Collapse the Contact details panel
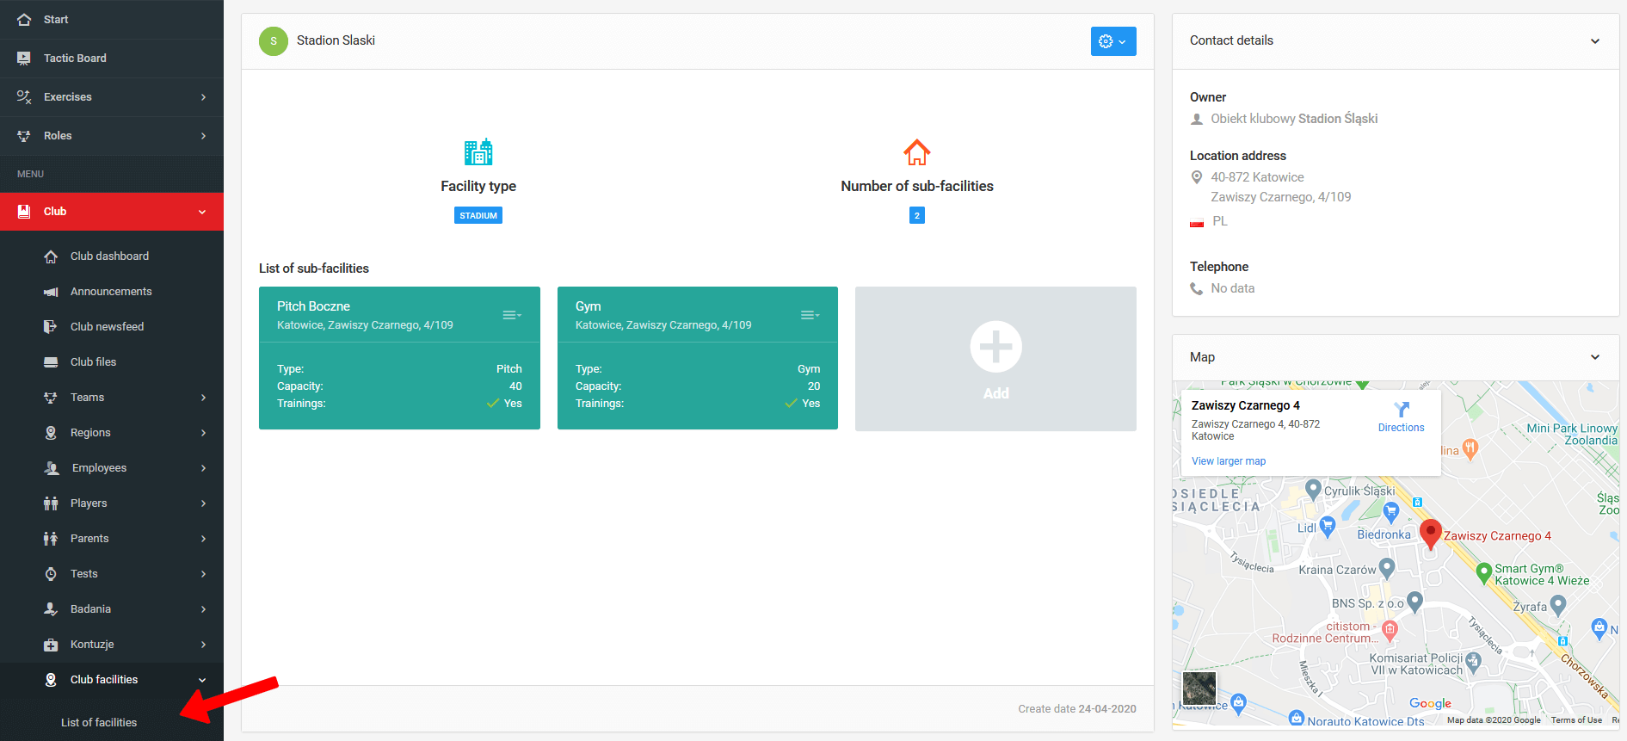Screen dimensions: 1627x741 pyautogui.click(x=1594, y=41)
